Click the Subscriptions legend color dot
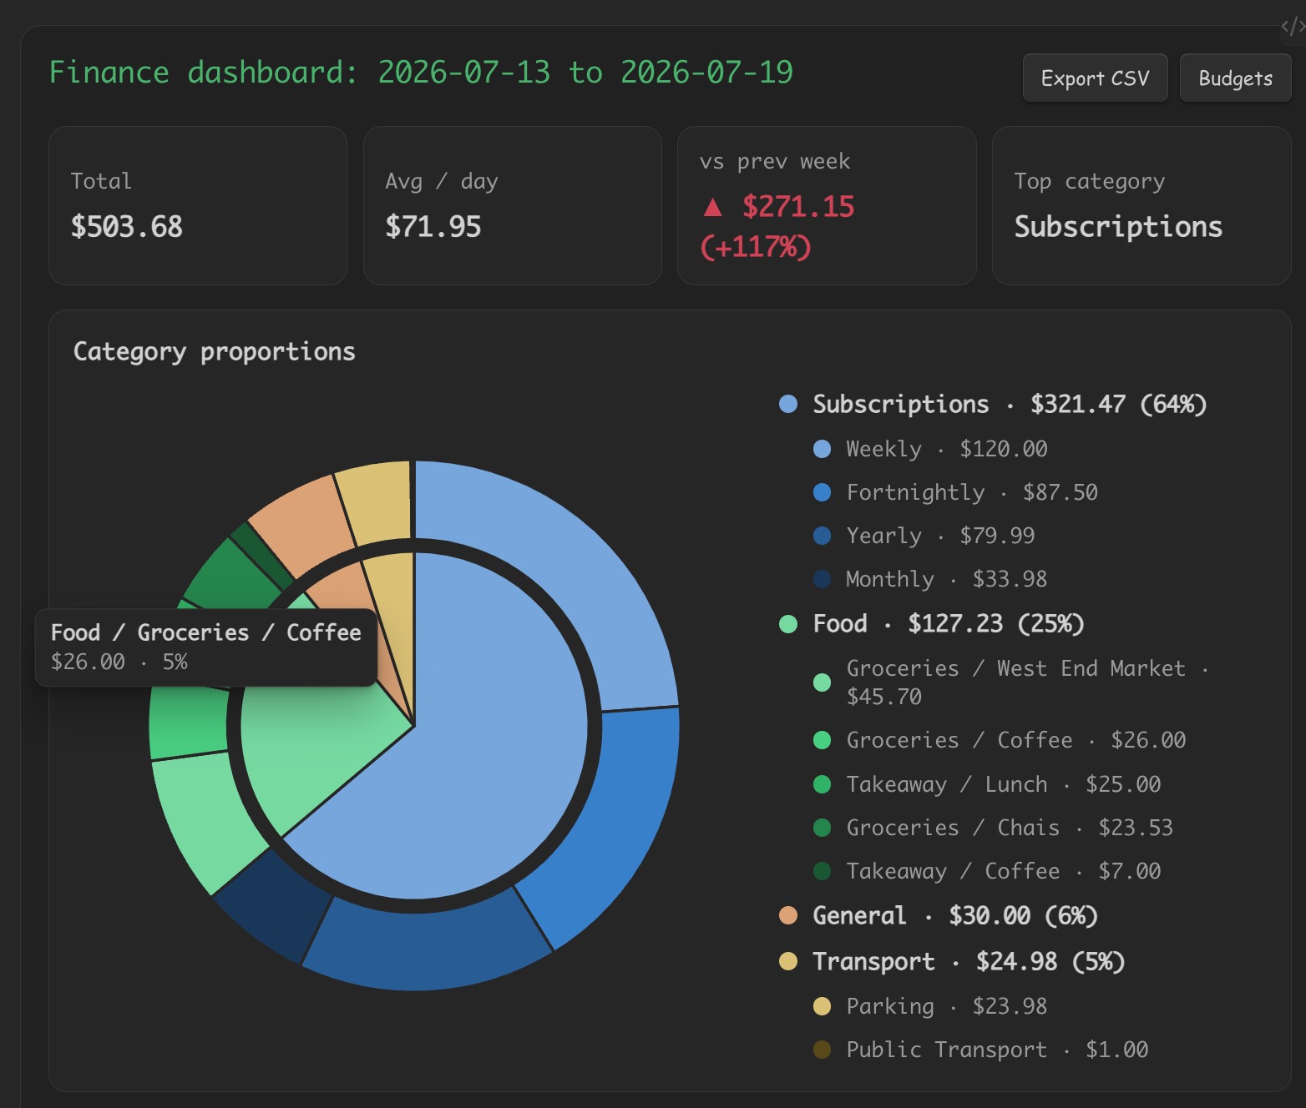 pyautogui.click(x=787, y=404)
